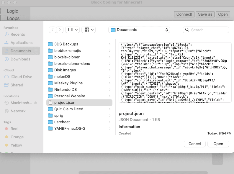
Task: Select iCloud Drive in the sidebar
Action: coord(21,77)
